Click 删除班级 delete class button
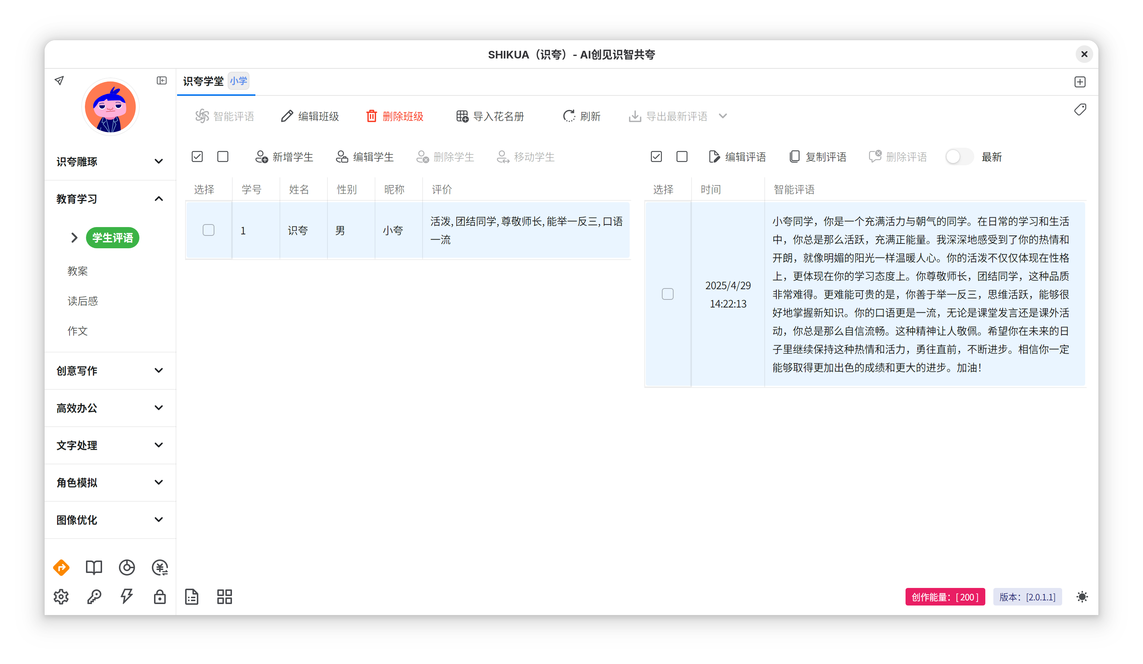Screen dimensions: 1143x664 [x=395, y=117]
